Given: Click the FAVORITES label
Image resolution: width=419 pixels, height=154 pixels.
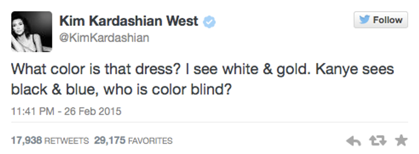Looking at the screenshot, I should point(150,141).
